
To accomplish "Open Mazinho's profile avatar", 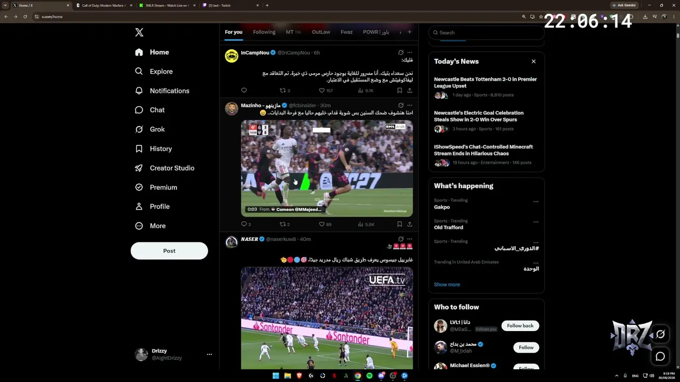I will pyautogui.click(x=232, y=109).
